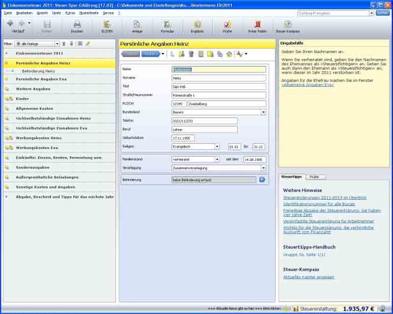Image resolution: width=393 pixels, height=314 pixels.
Task: Open the Steuer-Kompass icon
Action: pos(287,25)
